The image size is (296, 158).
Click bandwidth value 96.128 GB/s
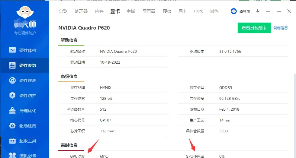pyautogui.click(x=230, y=98)
